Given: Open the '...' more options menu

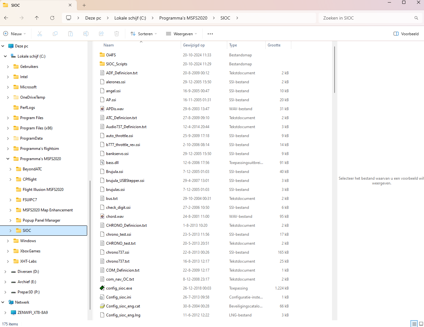Looking at the screenshot, I should click(210, 33).
